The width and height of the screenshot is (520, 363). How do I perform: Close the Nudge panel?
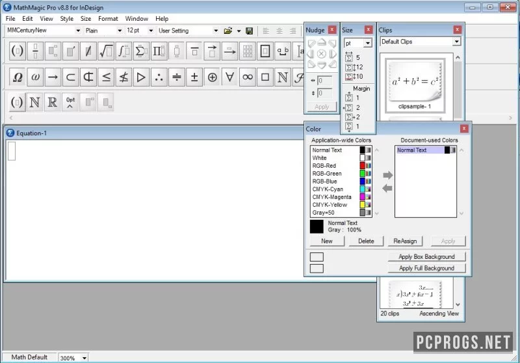(332, 30)
